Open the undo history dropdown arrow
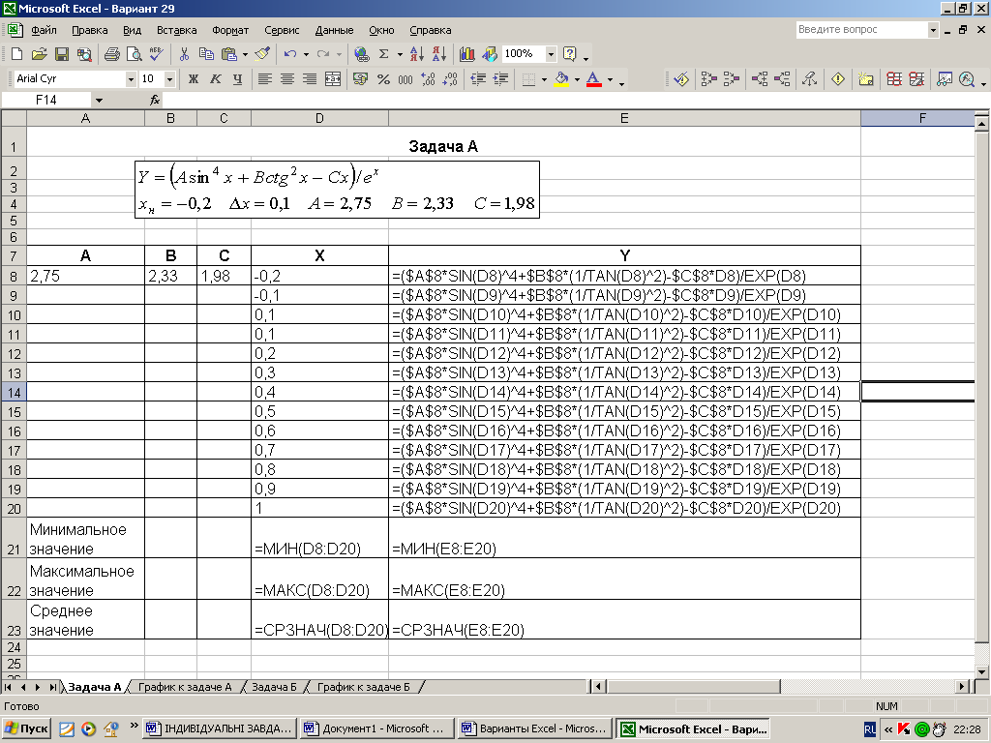991x743 pixels. point(307,54)
